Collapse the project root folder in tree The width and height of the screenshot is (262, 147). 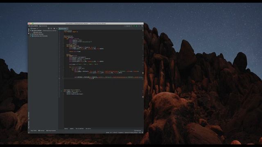30,31
